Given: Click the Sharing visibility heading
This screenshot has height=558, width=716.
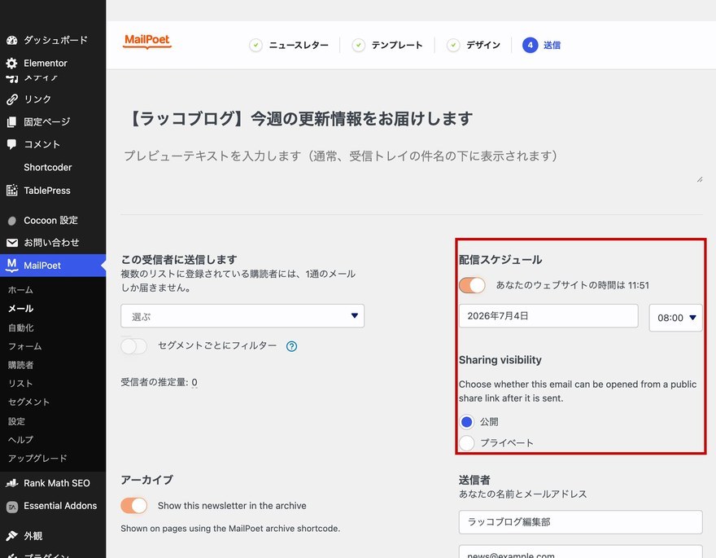Looking at the screenshot, I should click(500, 360).
